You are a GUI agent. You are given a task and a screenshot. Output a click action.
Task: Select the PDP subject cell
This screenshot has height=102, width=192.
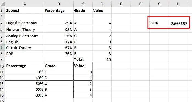24,54
